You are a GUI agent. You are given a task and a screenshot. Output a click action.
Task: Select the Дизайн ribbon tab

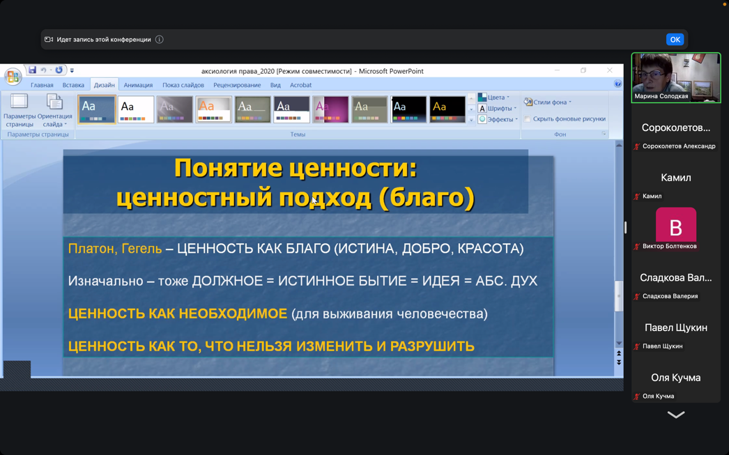[104, 85]
